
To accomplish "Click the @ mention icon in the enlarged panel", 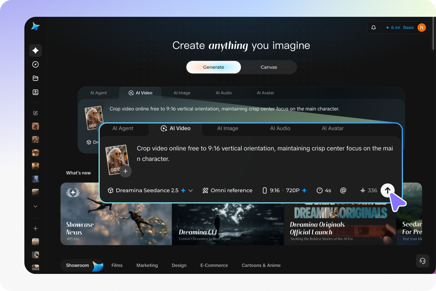I will (343, 190).
